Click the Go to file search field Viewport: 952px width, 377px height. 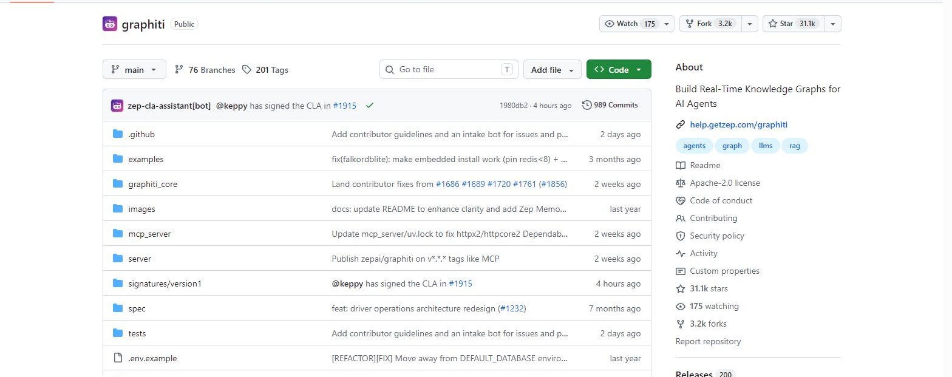[449, 70]
